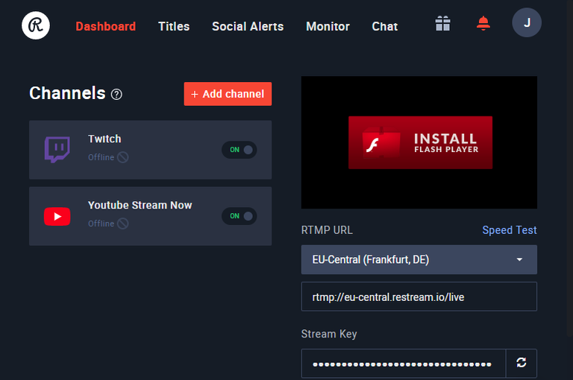Click the Twitch channel name
573x380 pixels.
click(x=104, y=139)
